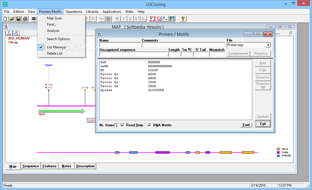Click the Complement button
The width and height of the screenshot is (312, 190).
[x=238, y=53]
